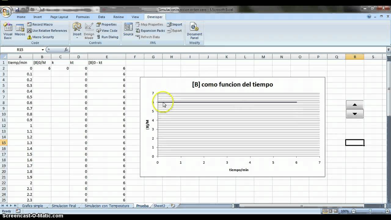This screenshot has height=220, width=391.
Task: Import XML data
Action: pyautogui.click(x=174, y=24)
